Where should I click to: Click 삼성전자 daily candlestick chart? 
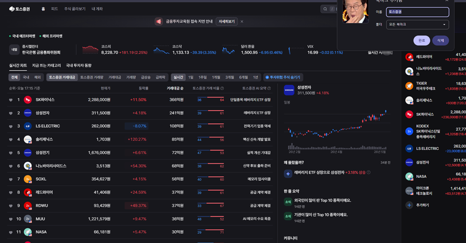point(336,129)
